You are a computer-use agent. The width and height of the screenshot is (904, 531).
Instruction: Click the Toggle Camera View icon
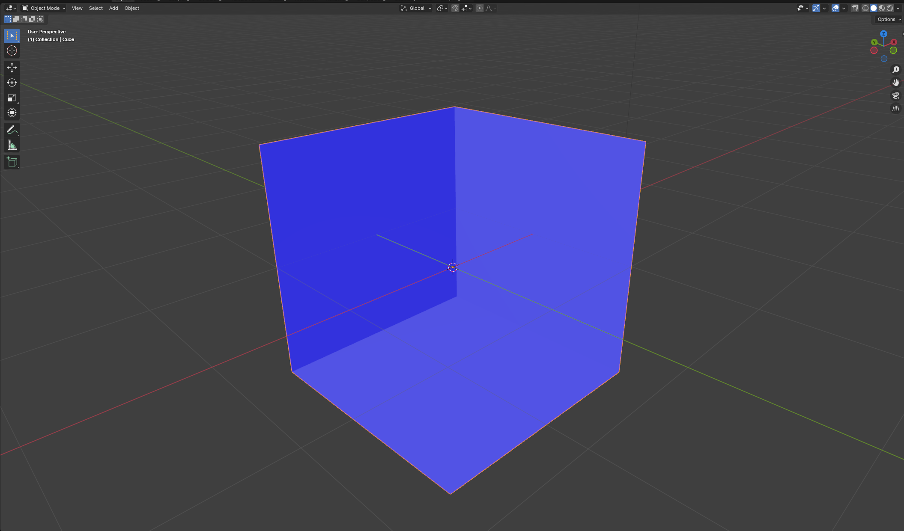coord(895,95)
